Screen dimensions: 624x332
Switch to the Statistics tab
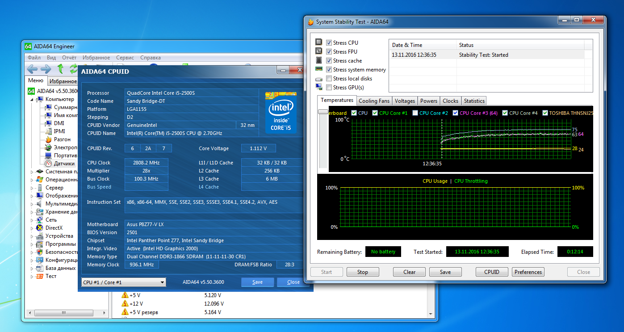(474, 101)
